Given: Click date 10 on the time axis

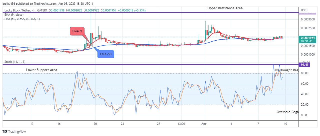Looking at the screenshot, I should pyautogui.click(x=285, y=124).
